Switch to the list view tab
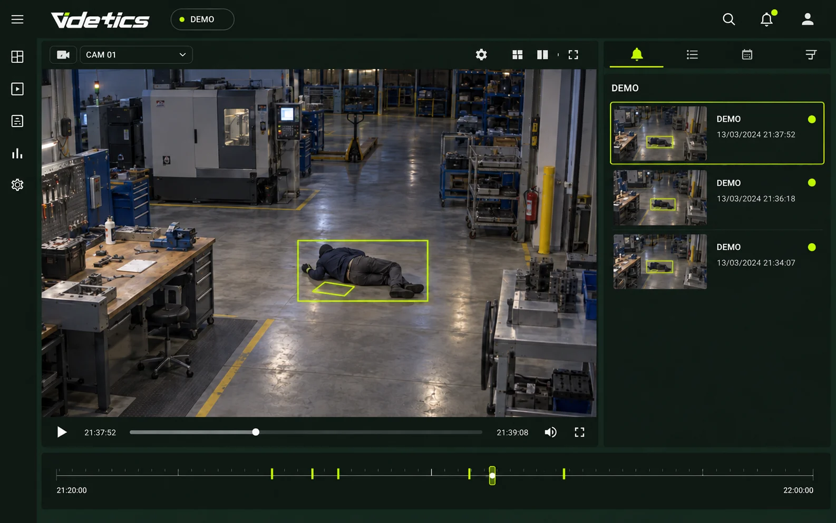 click(692, 54)
